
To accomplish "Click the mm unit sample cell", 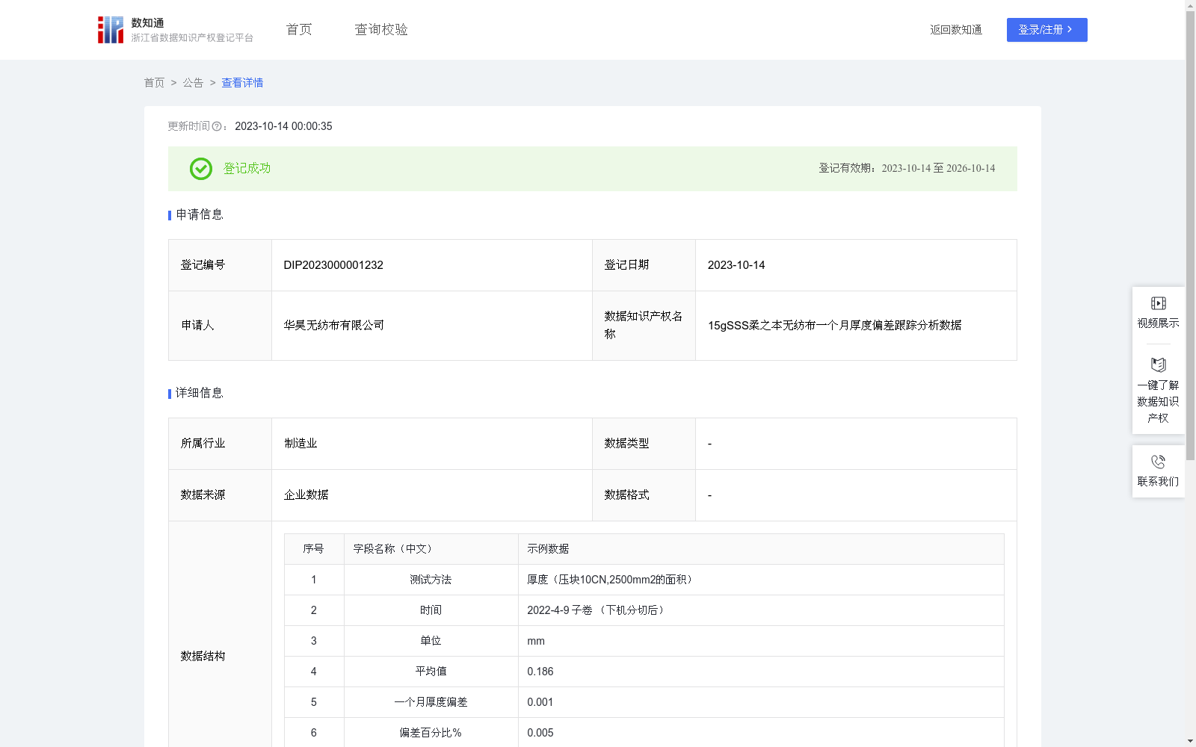I will 761,641.
